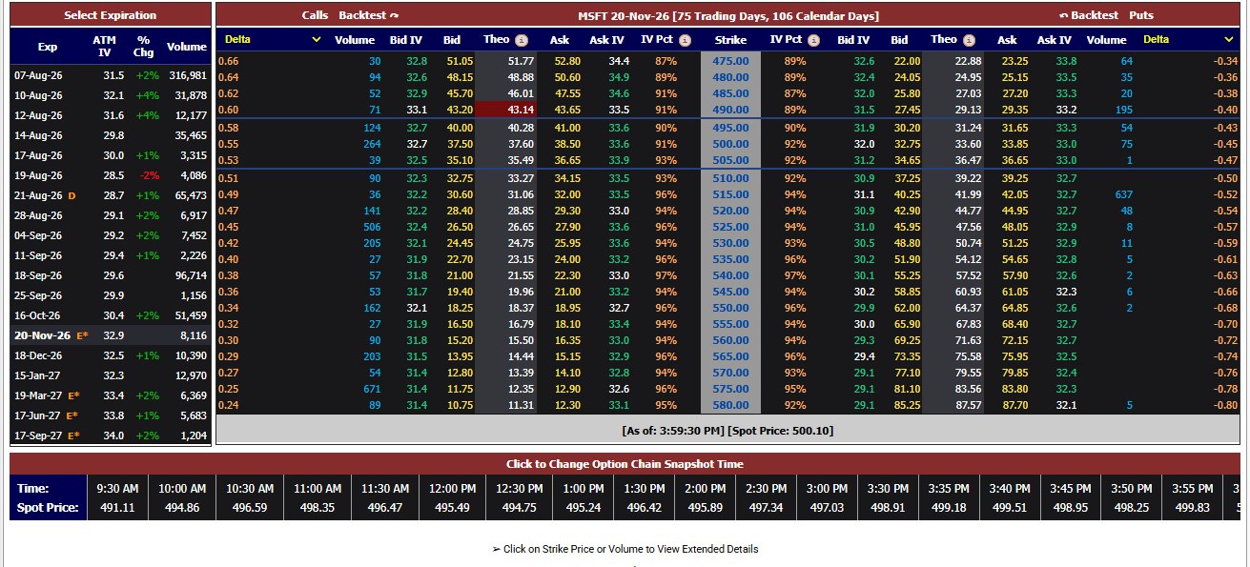Open the 525.00 strike details
1250x567 pixels.
[x=730, y=227]
